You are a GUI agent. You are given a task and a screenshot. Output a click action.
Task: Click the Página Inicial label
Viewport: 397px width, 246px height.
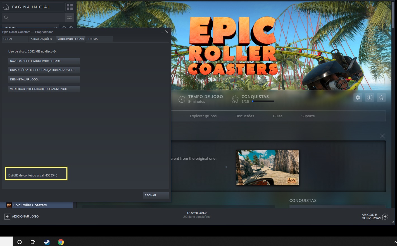tap(31, 7)
